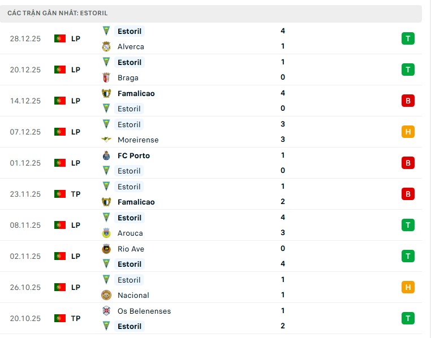Open the highlighted Estoril name versus Braga
431x338 pixels.
pos(130,62)
